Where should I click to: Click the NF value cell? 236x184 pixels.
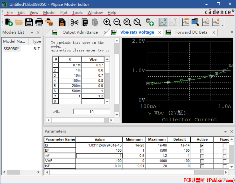(x=99, y=156)
